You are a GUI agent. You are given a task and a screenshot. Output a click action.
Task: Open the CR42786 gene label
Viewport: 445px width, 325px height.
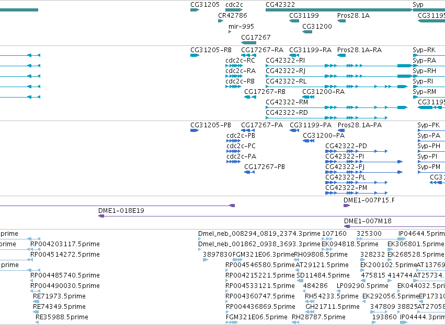pyautogui.click(x=233, y=16)
